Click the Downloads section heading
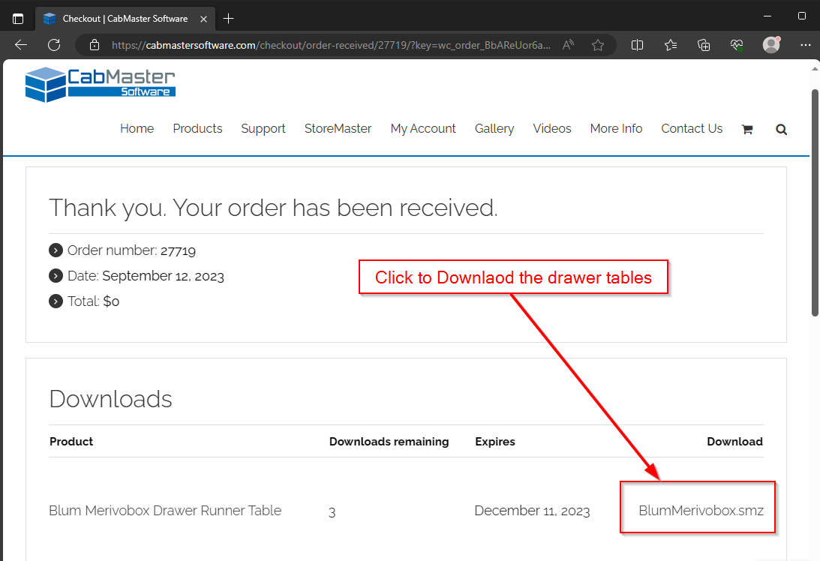 pos(110,399)
